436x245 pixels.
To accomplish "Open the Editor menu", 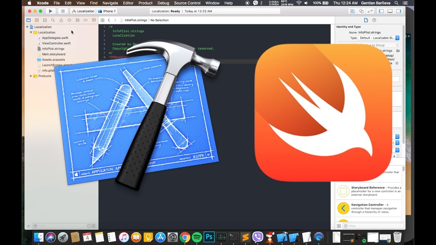I will [x=128, y=3].
